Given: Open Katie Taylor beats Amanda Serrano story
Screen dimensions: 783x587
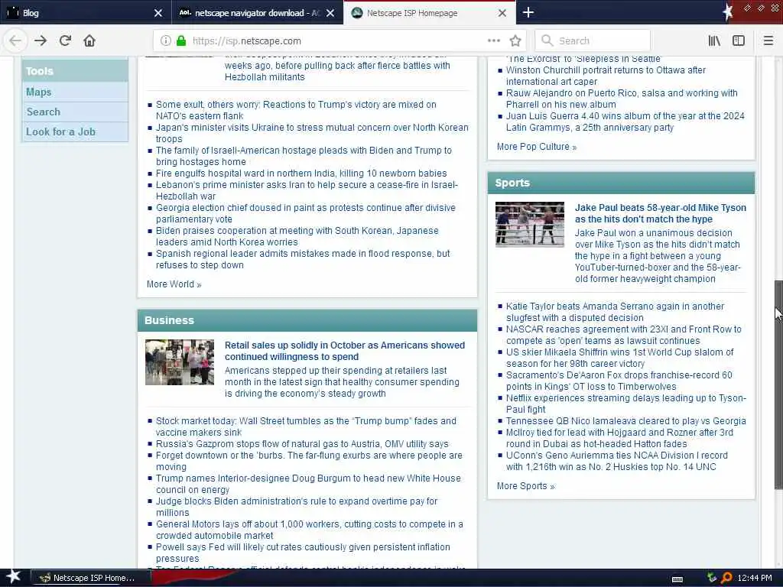Looking at the screenshot, I should [x=615, y=312].
